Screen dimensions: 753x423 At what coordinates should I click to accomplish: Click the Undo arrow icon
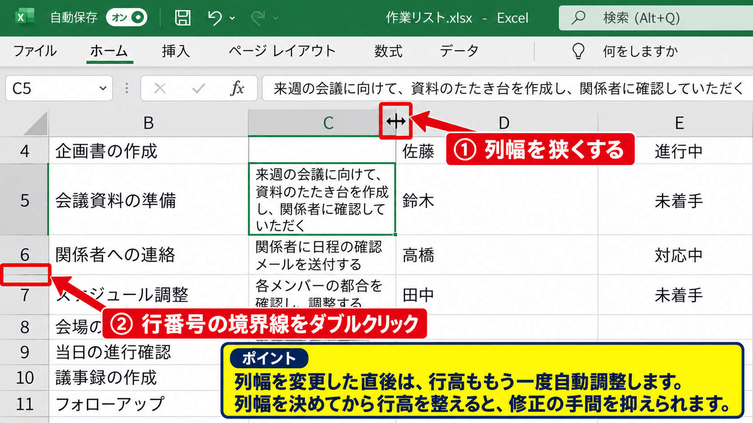click(215, 18)
